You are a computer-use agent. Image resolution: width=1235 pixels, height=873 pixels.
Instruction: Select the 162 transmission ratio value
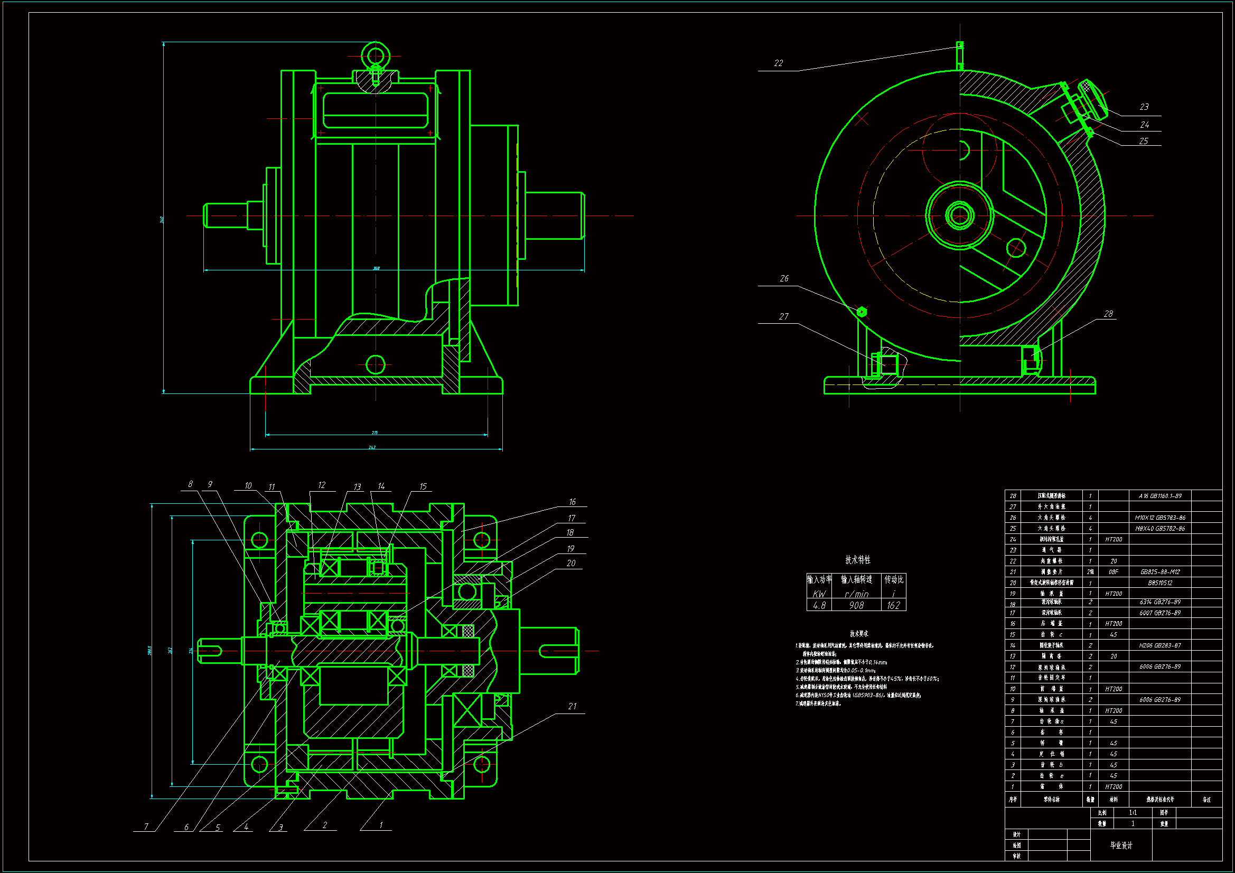[893, 606]
